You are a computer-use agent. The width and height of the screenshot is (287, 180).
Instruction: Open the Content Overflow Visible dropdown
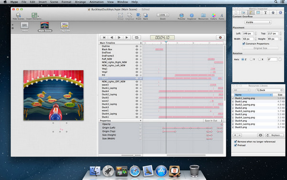pyautogui.click(x=258, y=22)
